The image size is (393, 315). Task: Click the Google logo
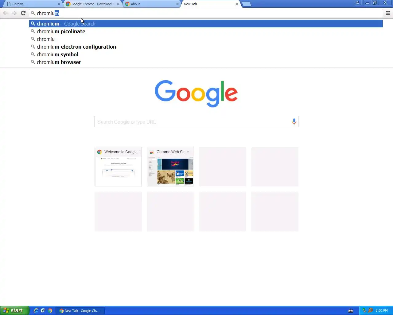click(196, 94)
